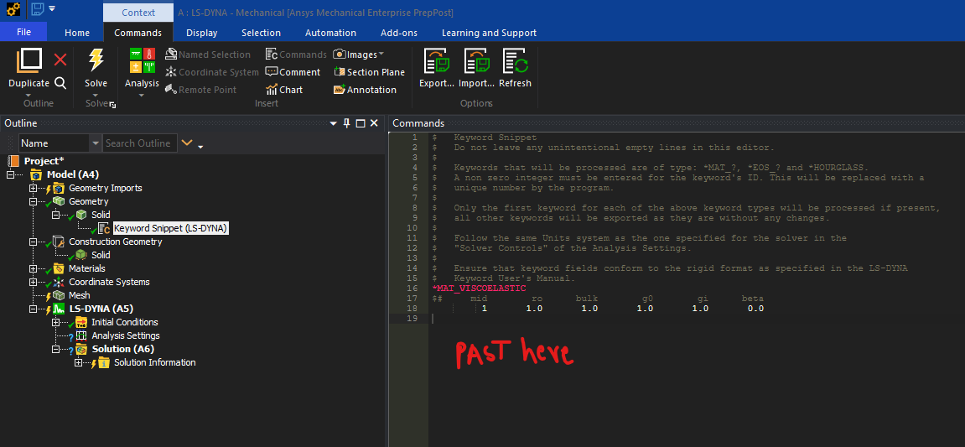Click the Import icon in Options

point(476,61)
